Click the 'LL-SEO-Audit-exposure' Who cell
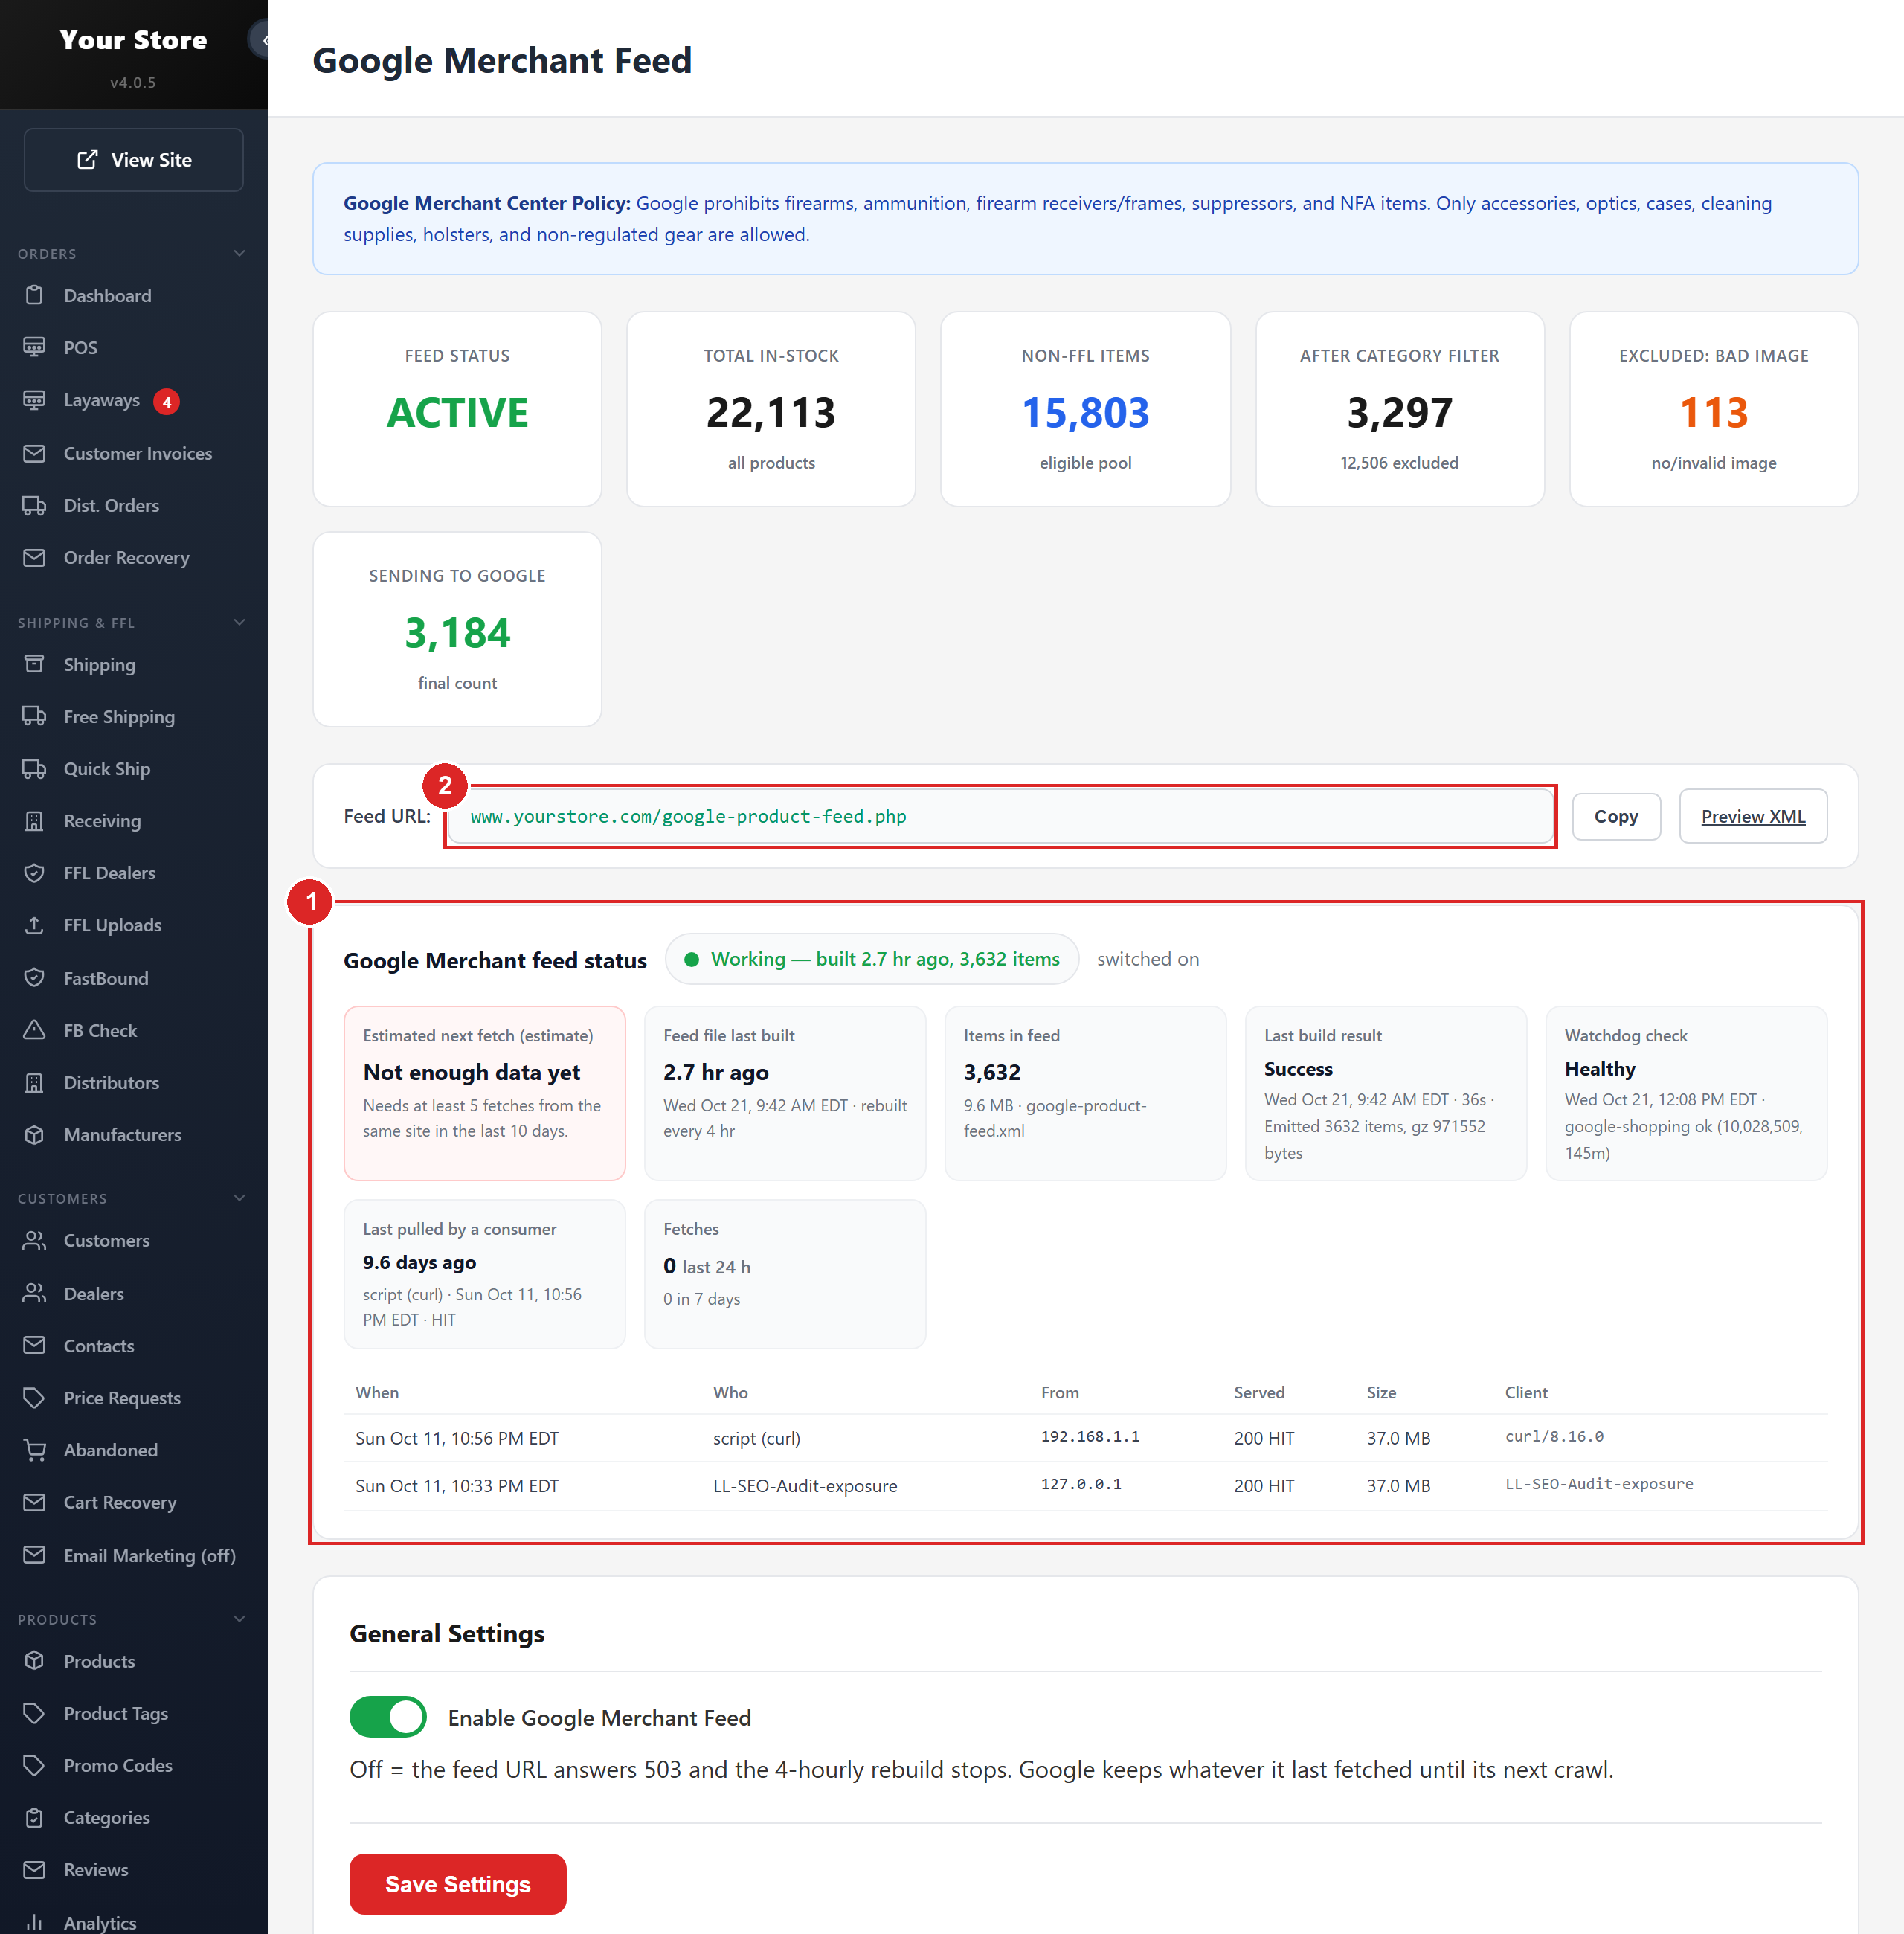 805,1485
